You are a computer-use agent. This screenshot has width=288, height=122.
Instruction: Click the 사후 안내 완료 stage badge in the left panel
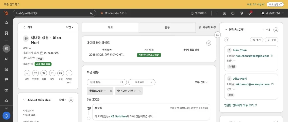click(43, 64)
